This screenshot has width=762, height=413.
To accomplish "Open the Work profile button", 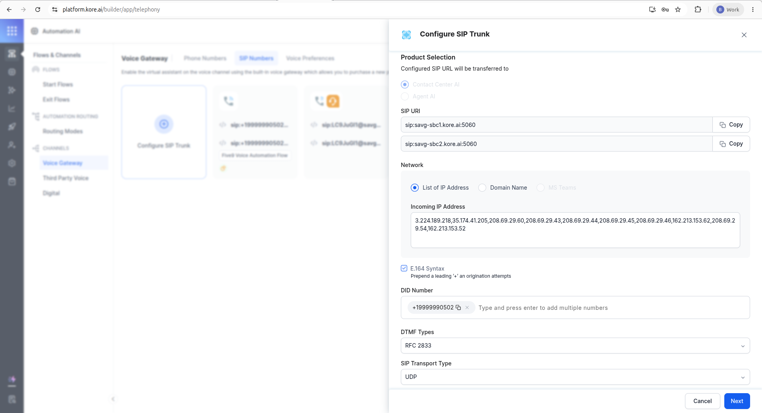I will coord(728,10).
